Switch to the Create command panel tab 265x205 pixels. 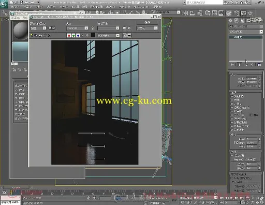tap(230, 21)
